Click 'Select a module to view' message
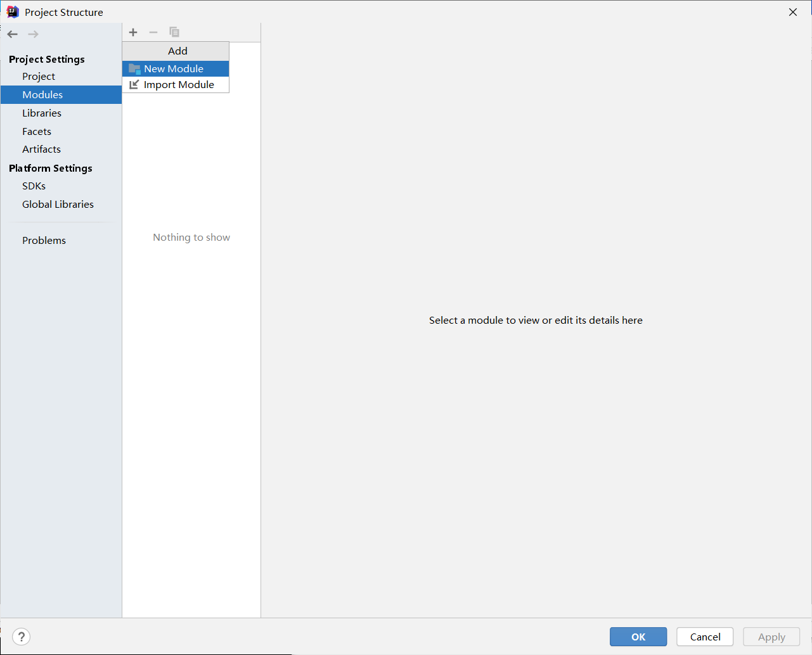 (536, 321)
